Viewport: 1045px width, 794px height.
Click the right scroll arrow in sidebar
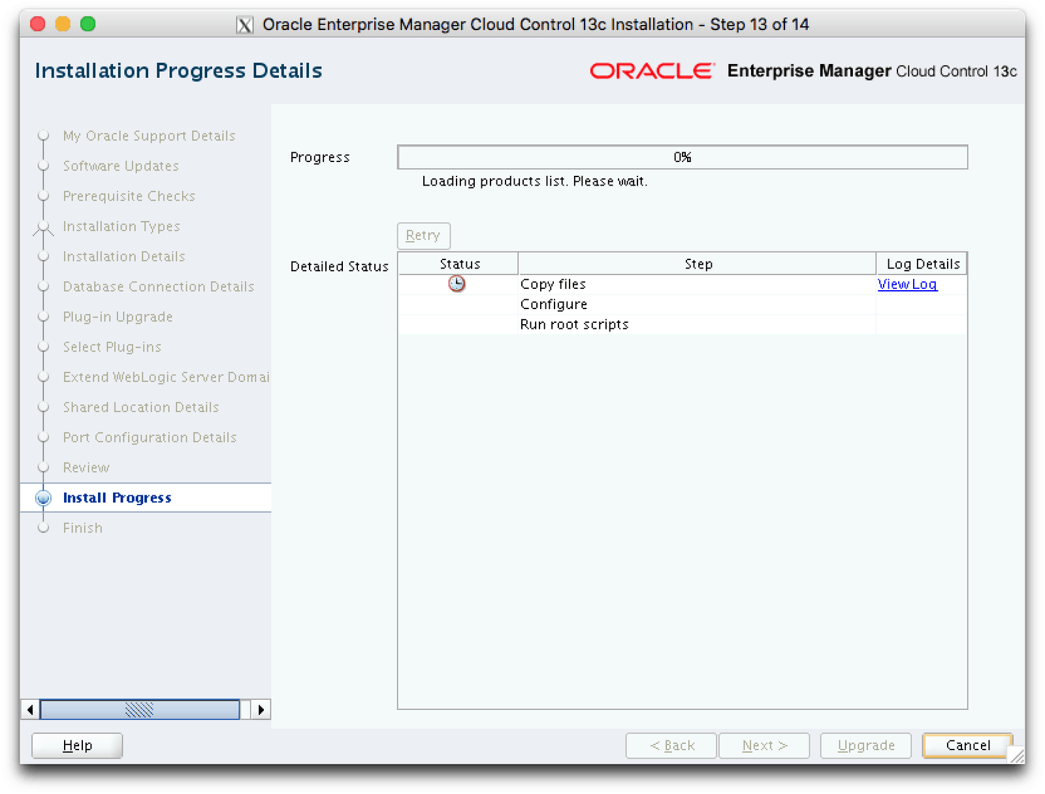click(x=261, y=709)
